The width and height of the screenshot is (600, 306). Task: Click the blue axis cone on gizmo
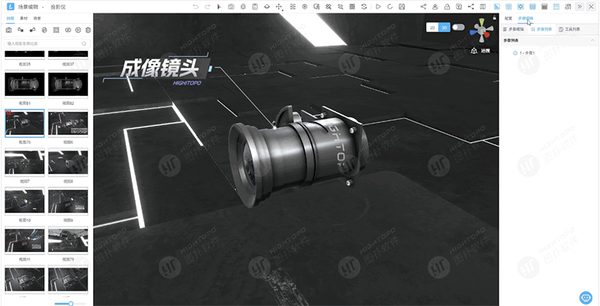[x=474, y=33]
